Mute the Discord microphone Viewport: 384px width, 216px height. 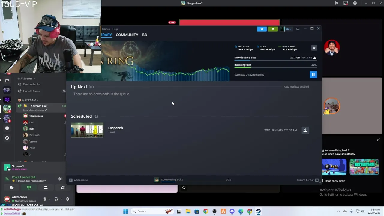pyautogui.click(x=45, y=199)
